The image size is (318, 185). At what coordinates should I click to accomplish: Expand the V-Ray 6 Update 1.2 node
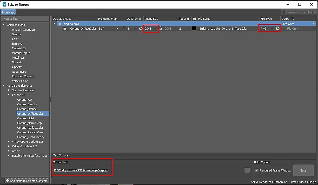coord(9,146)
